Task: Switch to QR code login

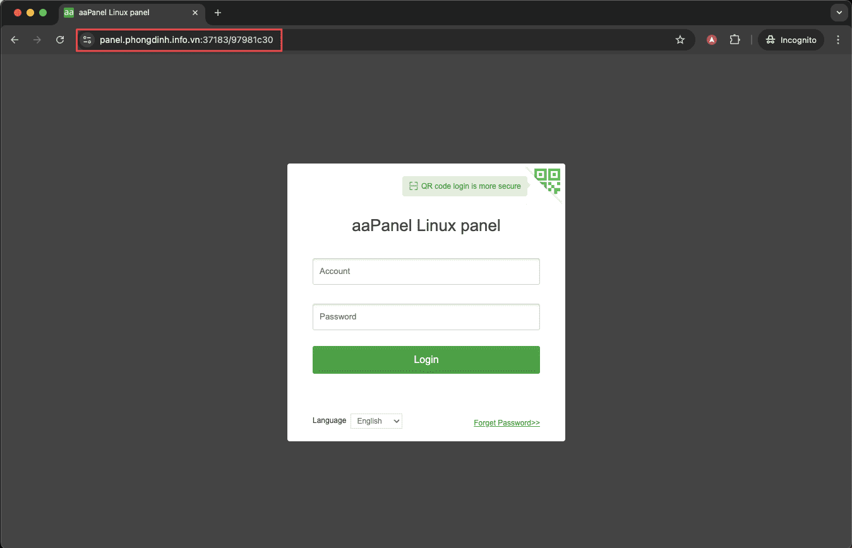Action: pos(547,181)
